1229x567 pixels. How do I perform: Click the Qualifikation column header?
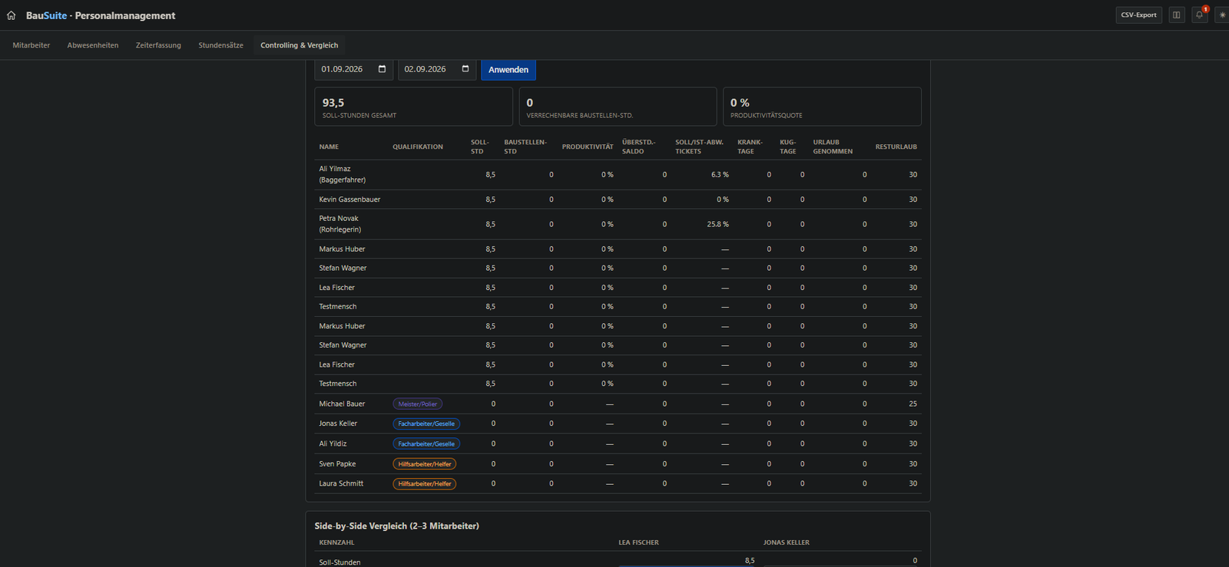[418, 147]
